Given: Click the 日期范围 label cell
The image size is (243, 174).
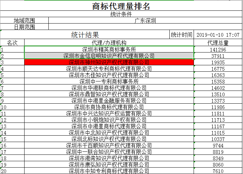Looking at the screenshot, I should click(x=24, y=27).
